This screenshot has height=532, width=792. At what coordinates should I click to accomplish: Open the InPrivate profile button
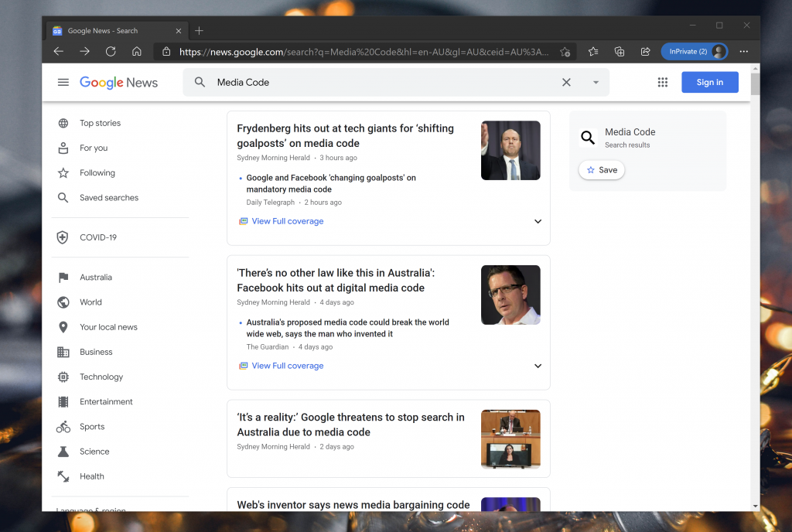[695, 52]
